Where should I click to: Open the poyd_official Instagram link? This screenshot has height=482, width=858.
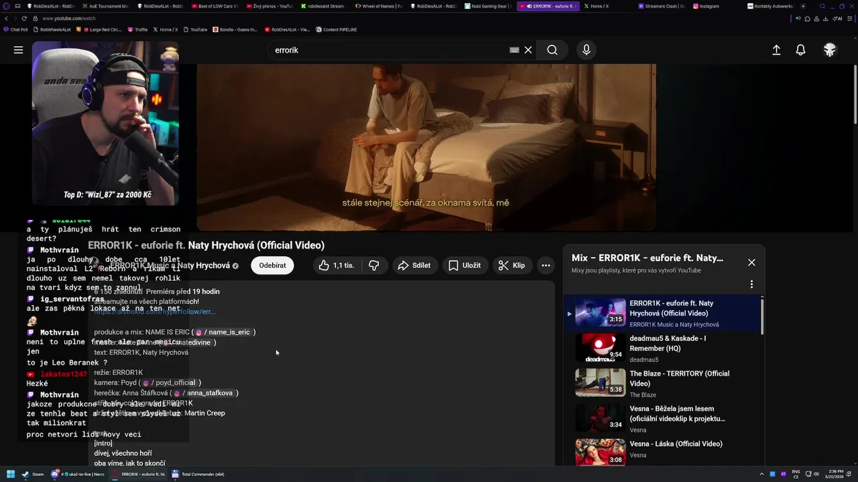point(171,383)
